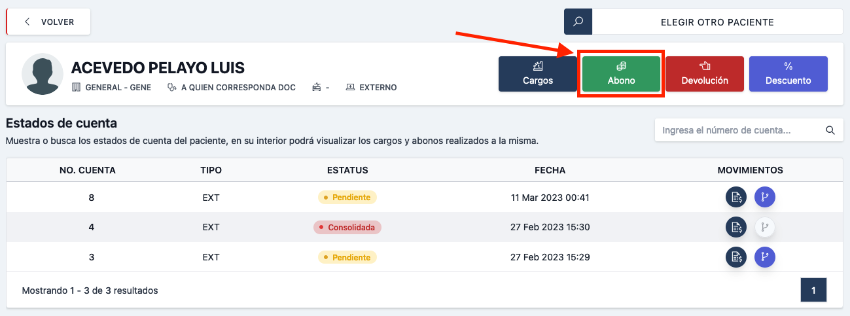Click the magnifier icon beside Elegir Otro Paciente
This screenshot has width=850, height=316.
click(x=578, y=22)
